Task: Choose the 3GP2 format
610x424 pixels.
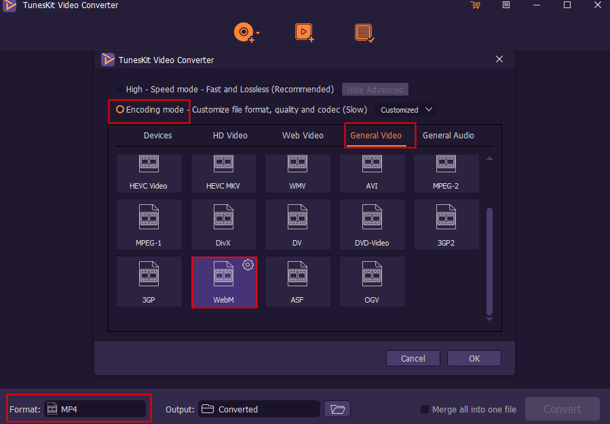Action: tap(446, 225)
